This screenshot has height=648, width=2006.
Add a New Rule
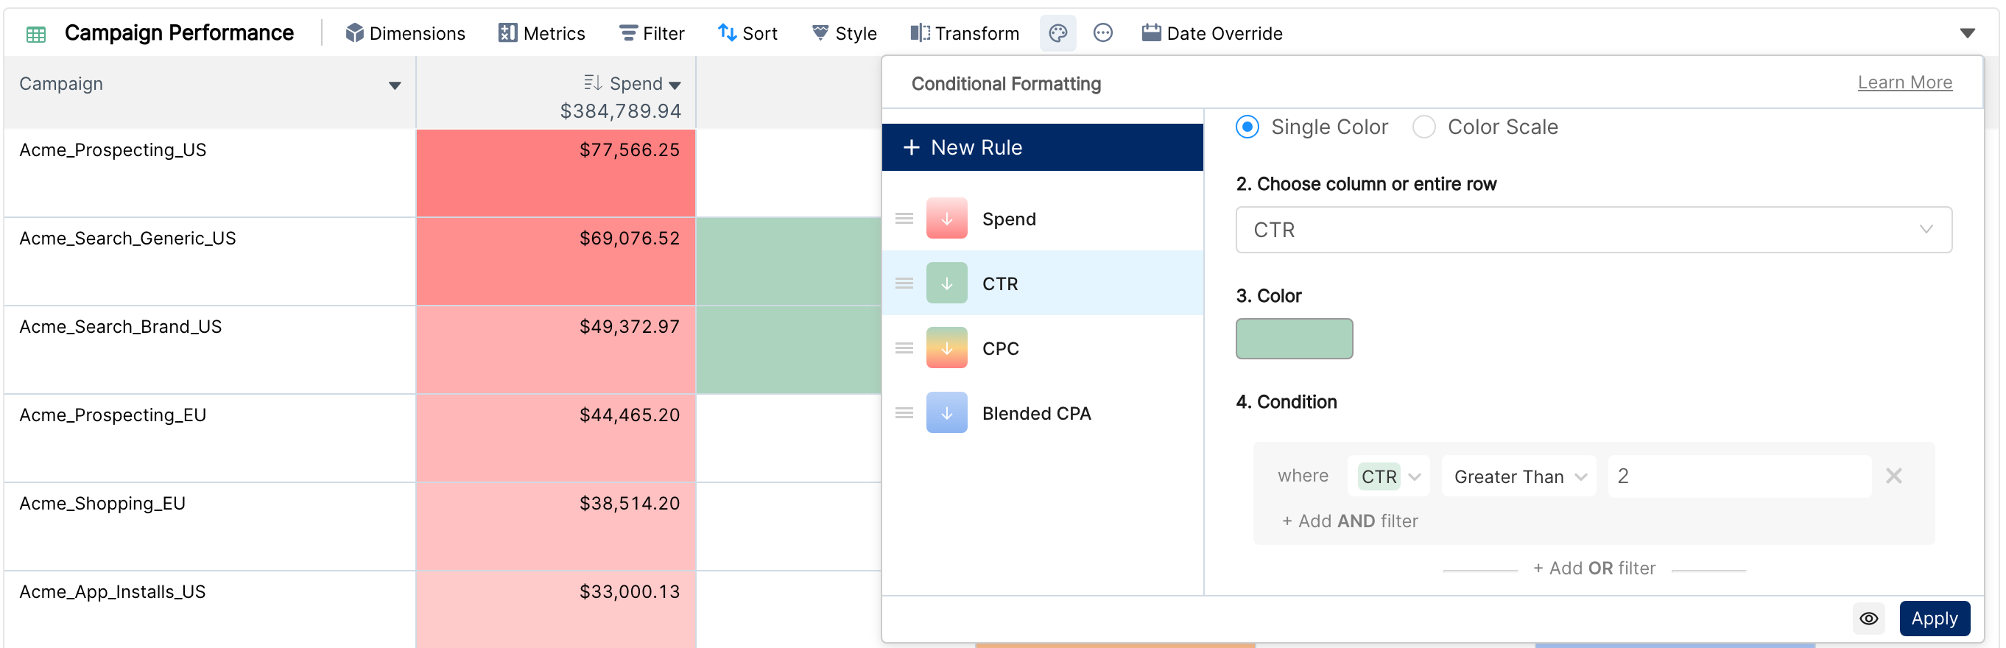1042,147
